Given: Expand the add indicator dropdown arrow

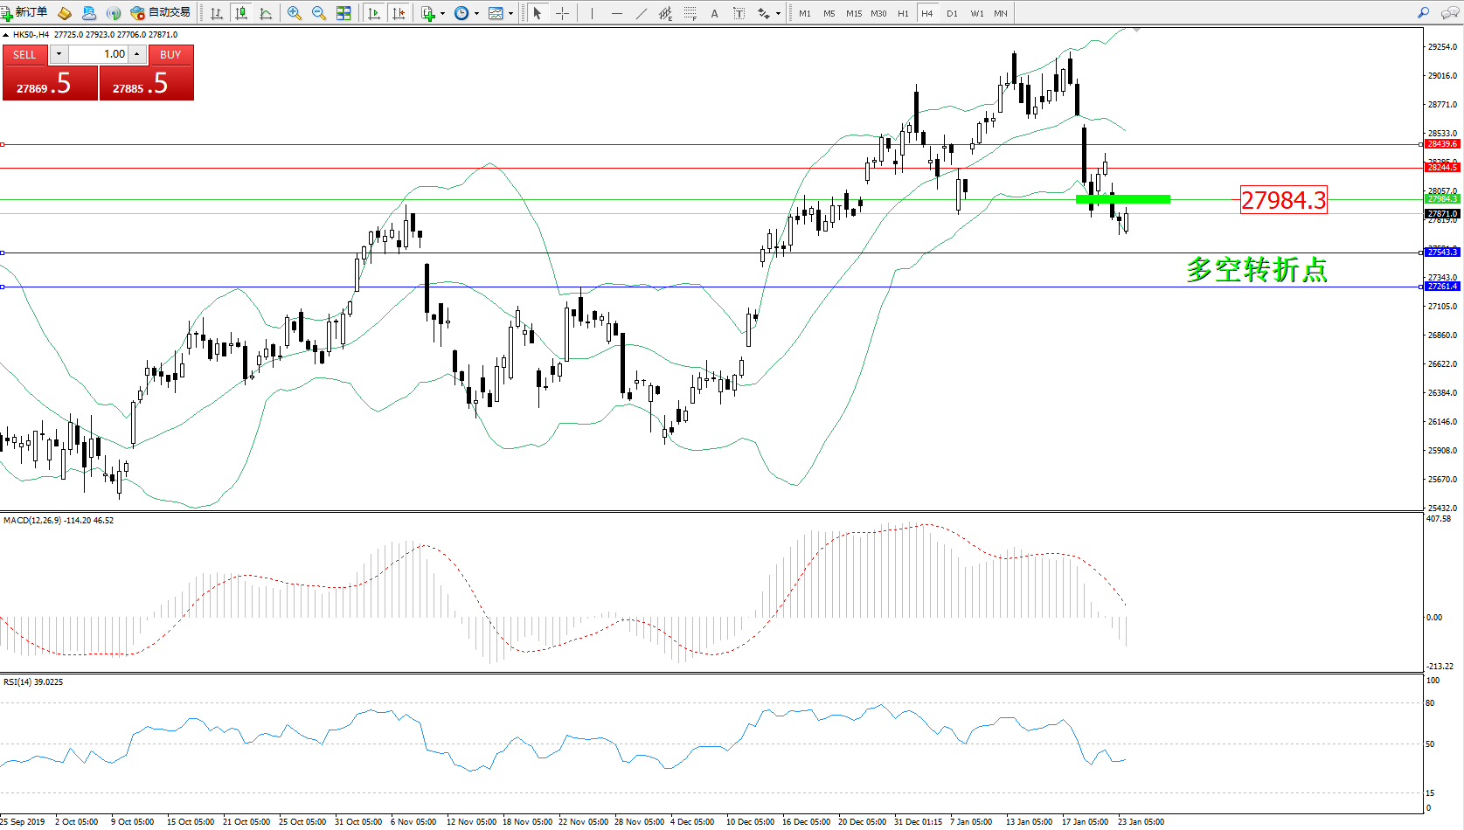Looking at the screenshot, I should (442, 13).
